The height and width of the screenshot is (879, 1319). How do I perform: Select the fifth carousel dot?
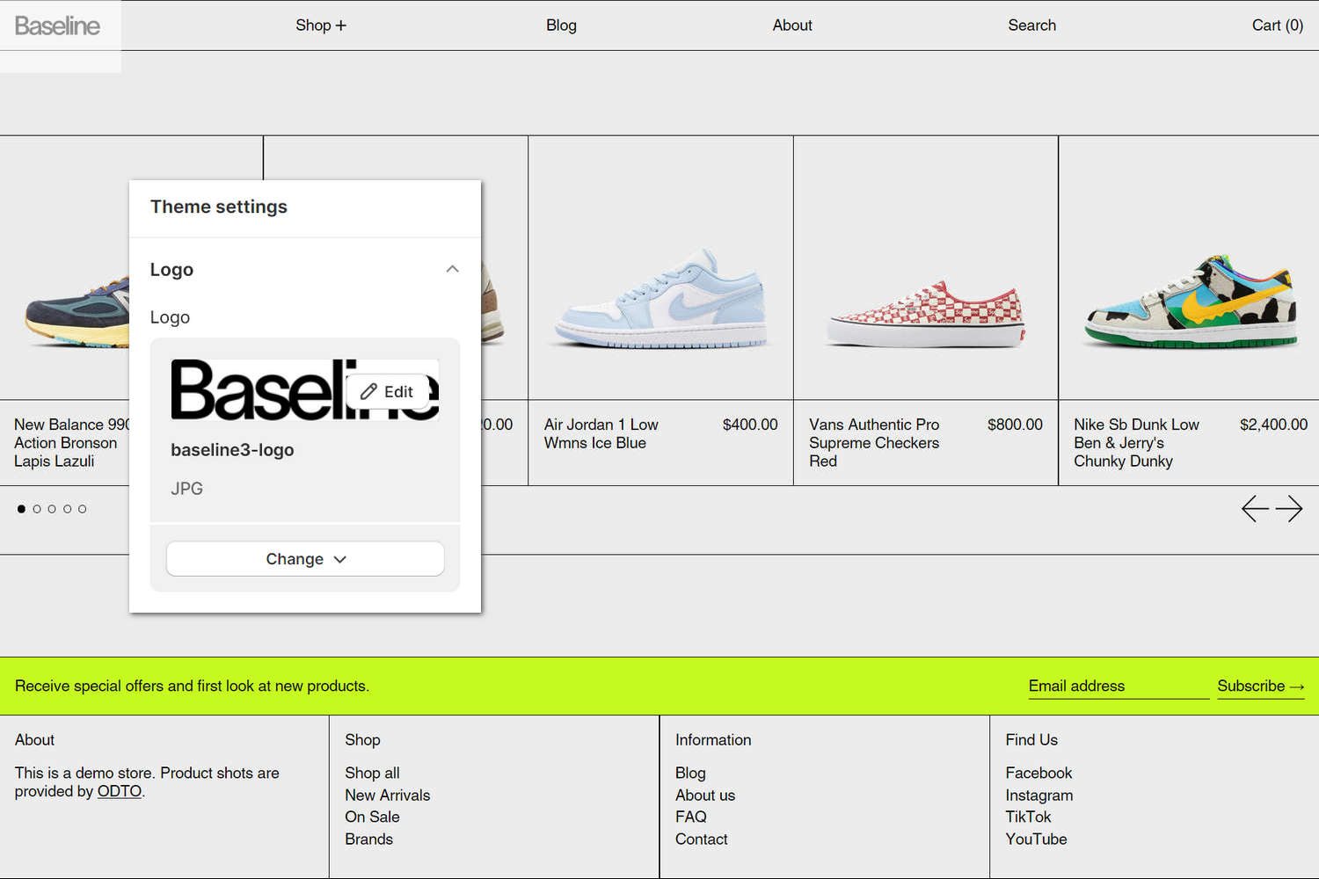click(82, 508)
